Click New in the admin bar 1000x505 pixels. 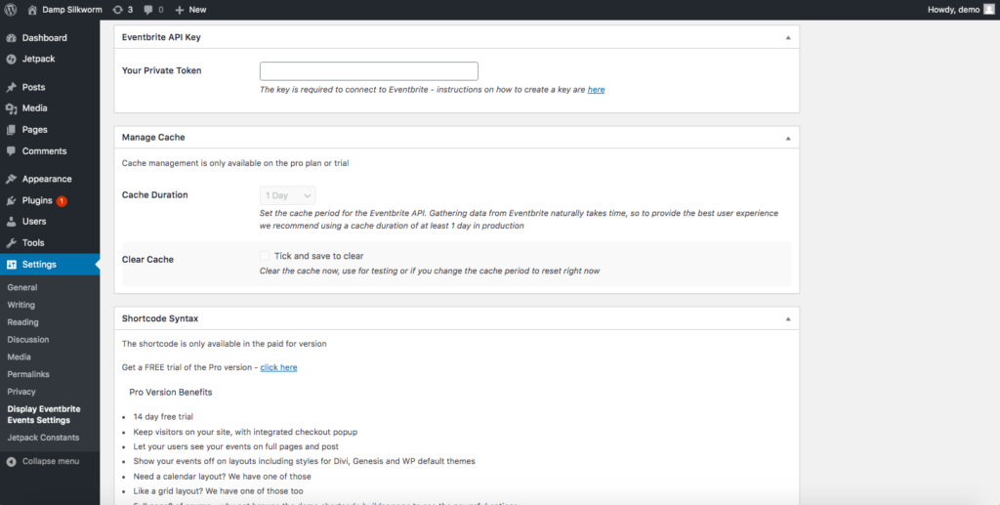pyautogui.click(x=197, y=10)
